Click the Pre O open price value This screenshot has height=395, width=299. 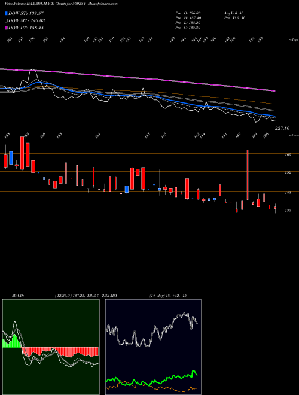(188, 13)
